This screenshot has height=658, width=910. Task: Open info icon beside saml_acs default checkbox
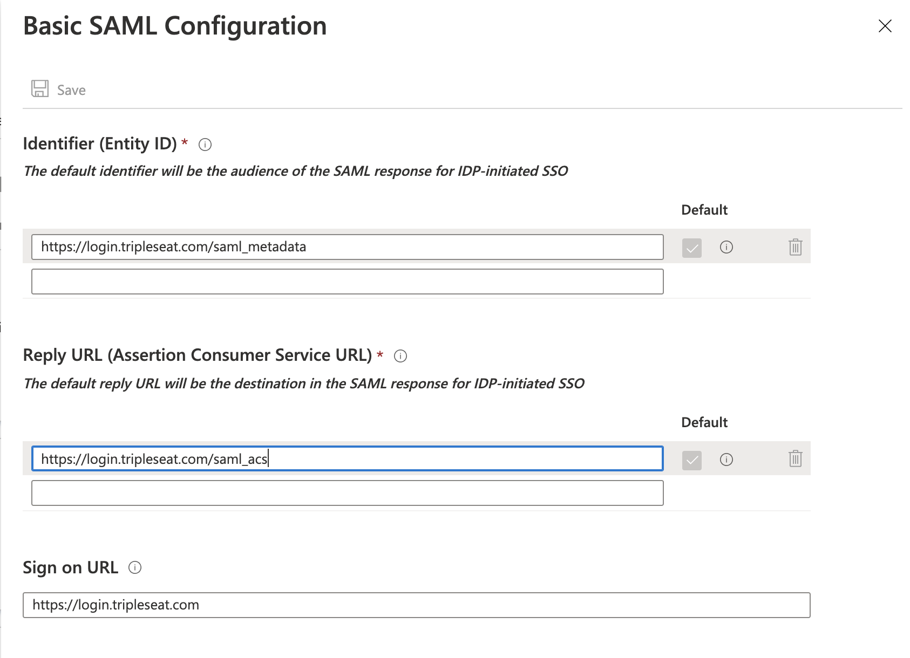point(726,460)
